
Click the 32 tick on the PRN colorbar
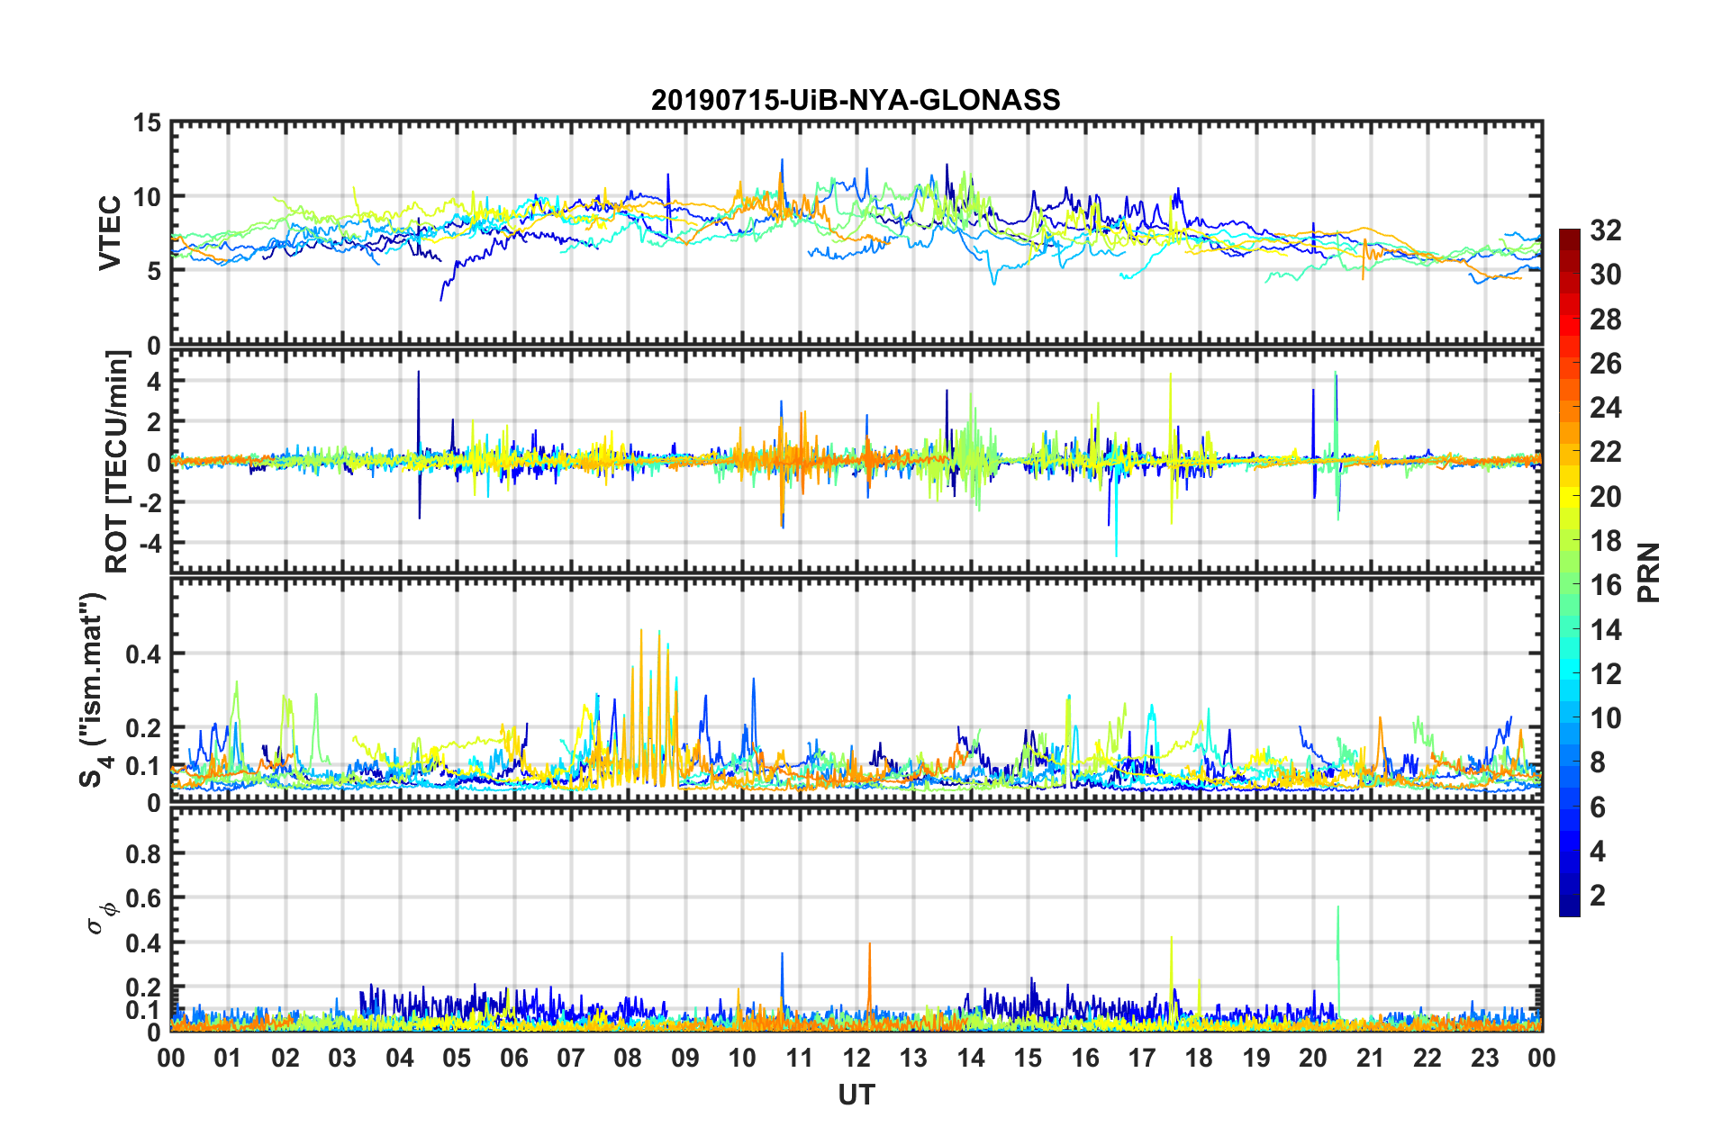point(1605,230)
